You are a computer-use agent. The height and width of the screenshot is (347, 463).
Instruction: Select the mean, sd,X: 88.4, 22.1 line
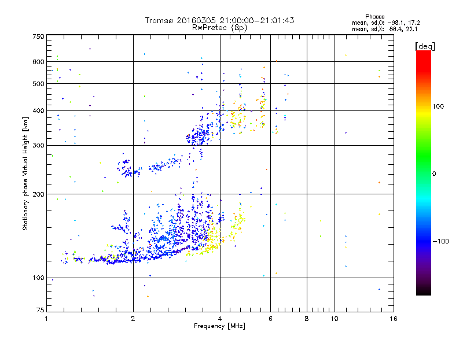(x=384, y=29)
